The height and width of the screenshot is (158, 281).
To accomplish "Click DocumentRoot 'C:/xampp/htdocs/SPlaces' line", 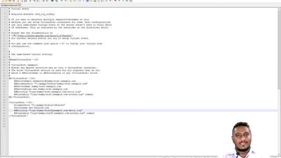I will pos(40,105).
